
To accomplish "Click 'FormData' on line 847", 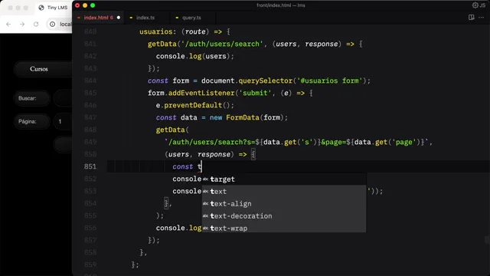I will (x=243, y=117).
